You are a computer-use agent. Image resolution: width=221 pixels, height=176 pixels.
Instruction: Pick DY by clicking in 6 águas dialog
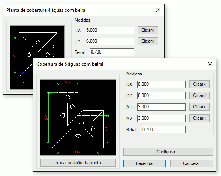pos(199,95)
